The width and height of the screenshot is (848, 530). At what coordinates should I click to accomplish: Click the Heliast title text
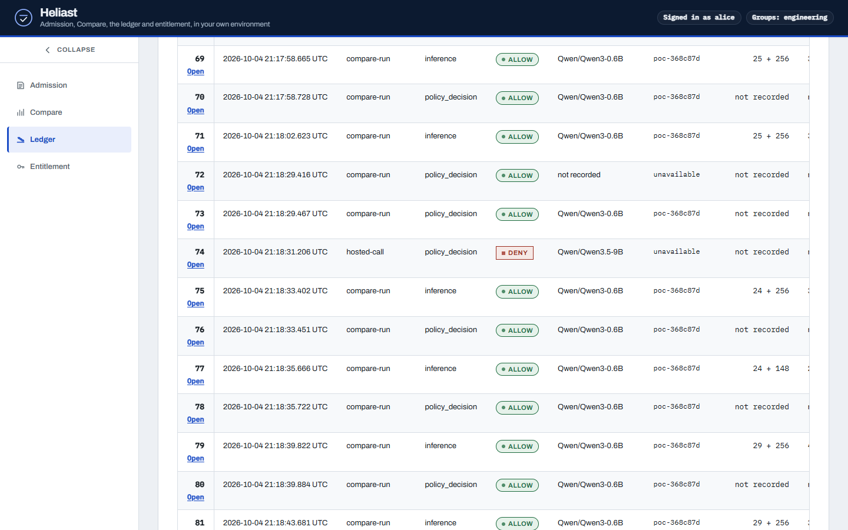(58, 12)
